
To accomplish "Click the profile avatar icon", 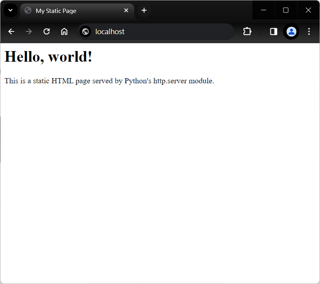I will pyautogui.click(x=291, y=31).
